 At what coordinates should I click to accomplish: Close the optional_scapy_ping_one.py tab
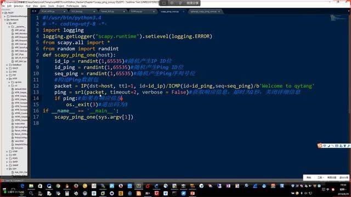coord(219,11)
